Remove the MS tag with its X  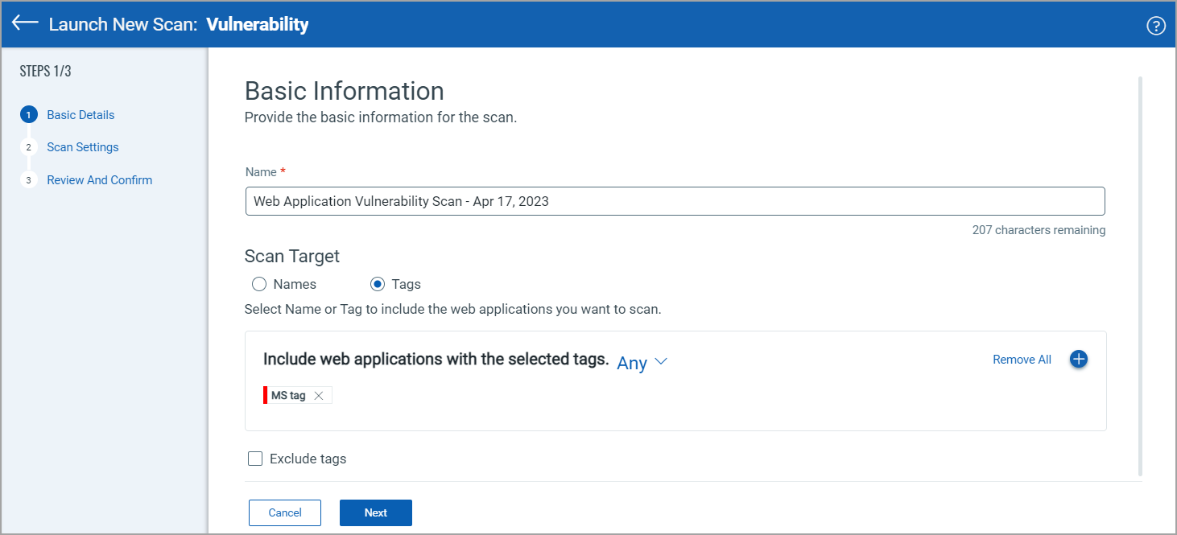point(319,396)
